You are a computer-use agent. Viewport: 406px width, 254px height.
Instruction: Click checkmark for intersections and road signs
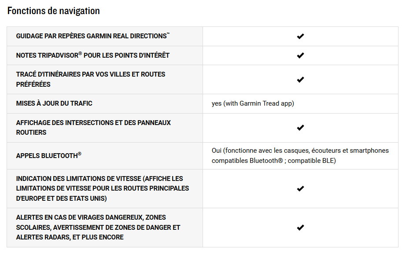point(300,128)
